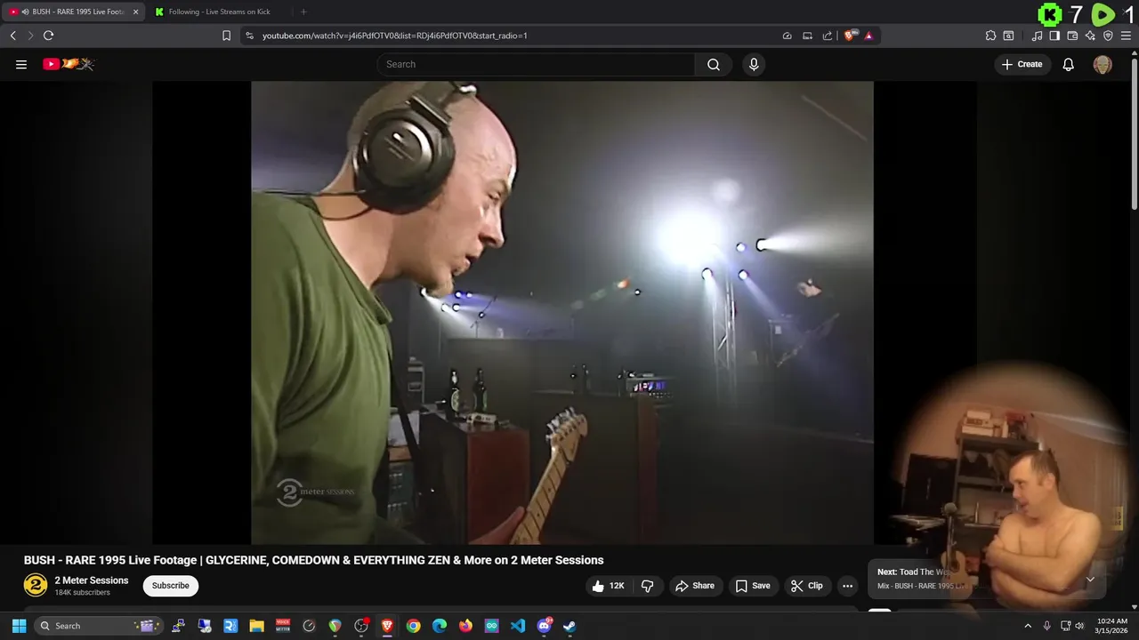Launch Microsoft Edge from taskbar
The width and height of the screenshot is (1139, 640).
pyautogui.click(x=440, y=626)
